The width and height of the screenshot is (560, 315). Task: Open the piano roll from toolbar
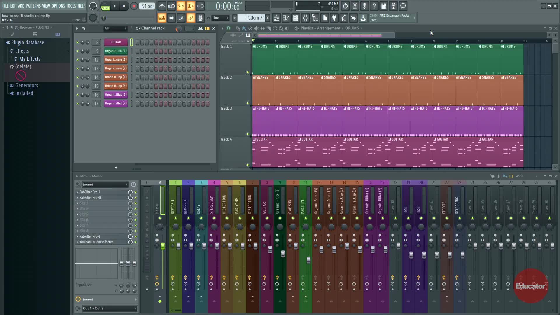tap(286, 18)
